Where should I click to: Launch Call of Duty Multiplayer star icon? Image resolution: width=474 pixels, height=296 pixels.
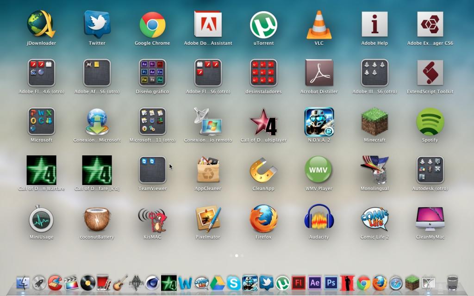click(x=263, y=122)
